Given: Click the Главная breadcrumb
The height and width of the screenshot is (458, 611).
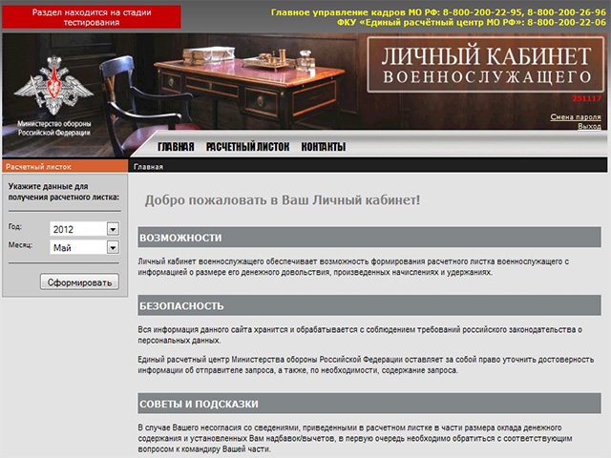Looking at the screenshot, I should [x=149, y=167].
